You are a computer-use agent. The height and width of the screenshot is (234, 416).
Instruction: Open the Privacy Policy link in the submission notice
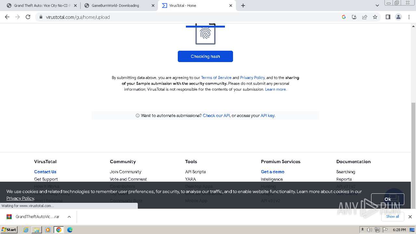click(x=253, y=78)
